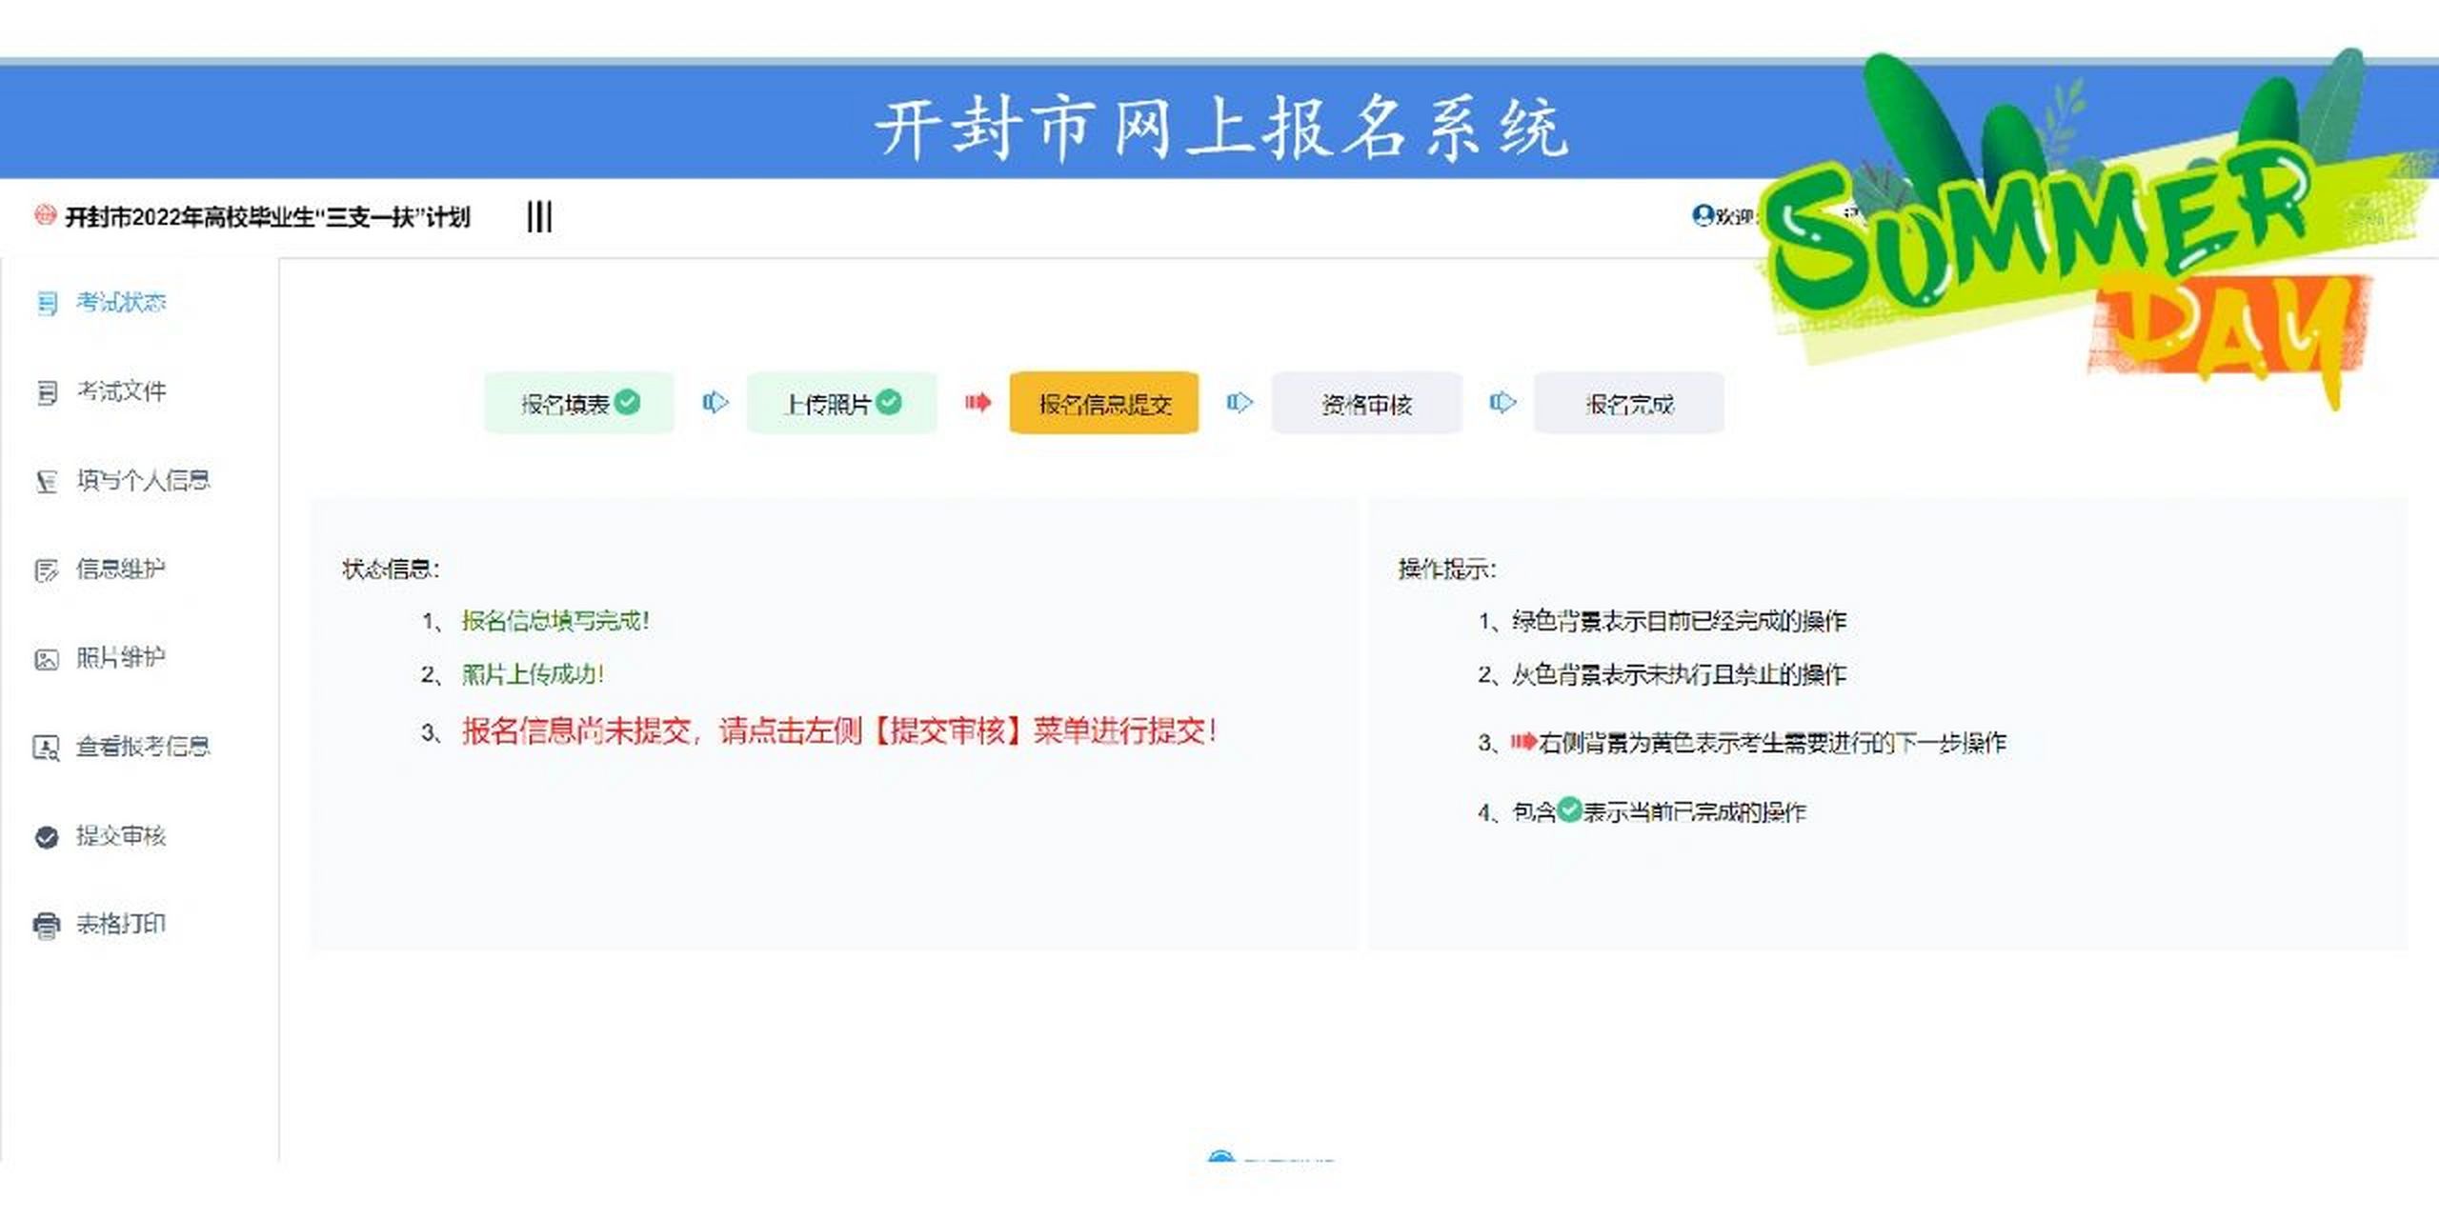This screenshot has height=1219, width=2439.
Task: Open 信息维护 menu item
Action: [121, 570]
